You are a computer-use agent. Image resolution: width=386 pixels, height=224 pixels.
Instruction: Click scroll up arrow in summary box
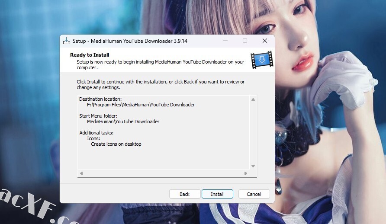point(253,99)
